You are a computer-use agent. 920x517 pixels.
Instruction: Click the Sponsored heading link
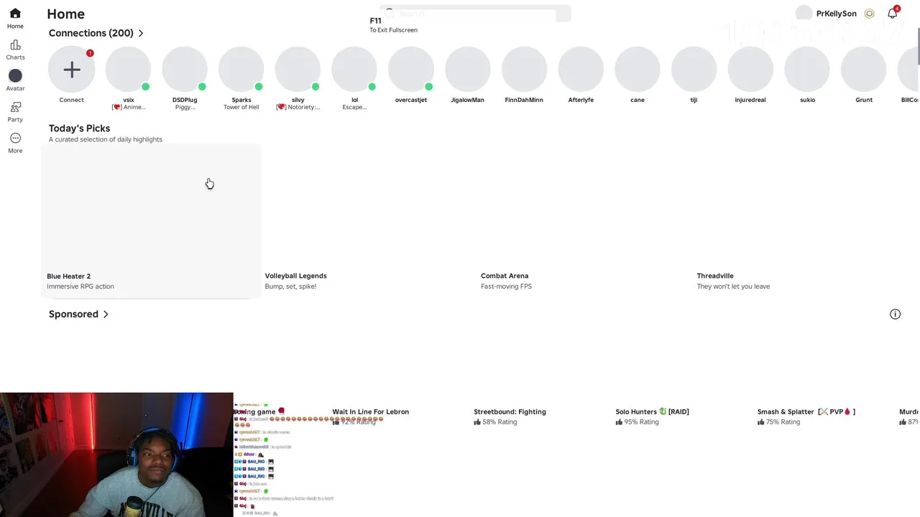click(73, 314)
